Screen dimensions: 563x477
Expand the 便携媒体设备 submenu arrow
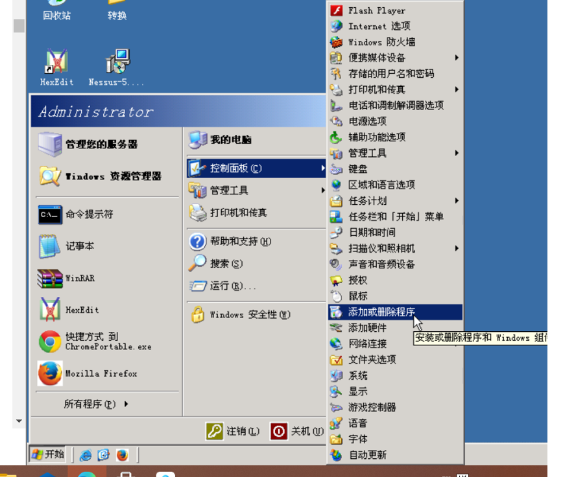pos(457,58)
